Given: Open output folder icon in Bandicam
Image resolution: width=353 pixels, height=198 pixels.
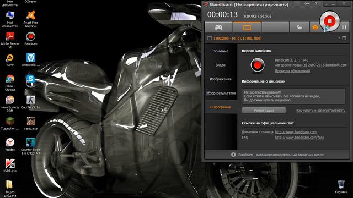Looking at the screenshot, I should (299, 28).
